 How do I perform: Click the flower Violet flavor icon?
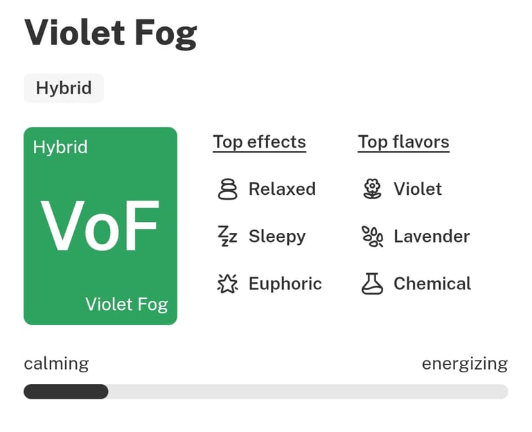(373, 189)
